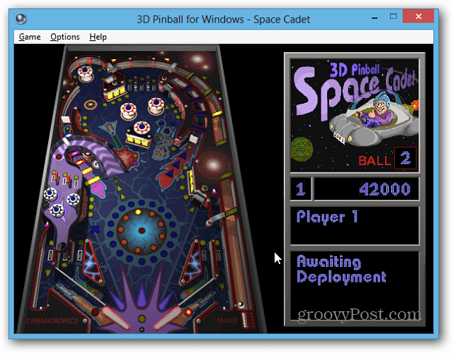This screenshot has height=353, width=453.
Task: Open the Help menu
Action: (x=98, y=37)
